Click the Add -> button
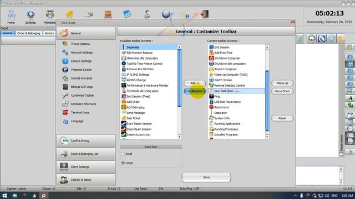Viewport: 355px width, 199px height. (x=195, y=83)
